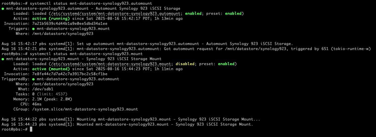Click the CGroup /system.slice path
The height and width of the screenshot is (137, 376).
(x=85, y=109)
